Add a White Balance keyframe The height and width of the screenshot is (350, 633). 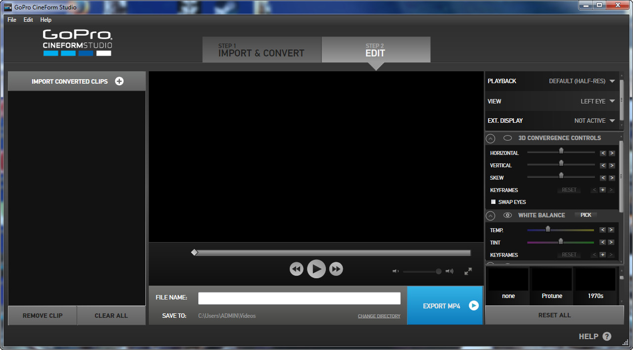tap(603, 254)
